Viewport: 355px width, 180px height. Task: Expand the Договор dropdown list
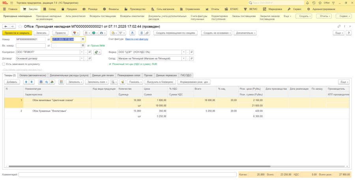(x=82, y=59)
